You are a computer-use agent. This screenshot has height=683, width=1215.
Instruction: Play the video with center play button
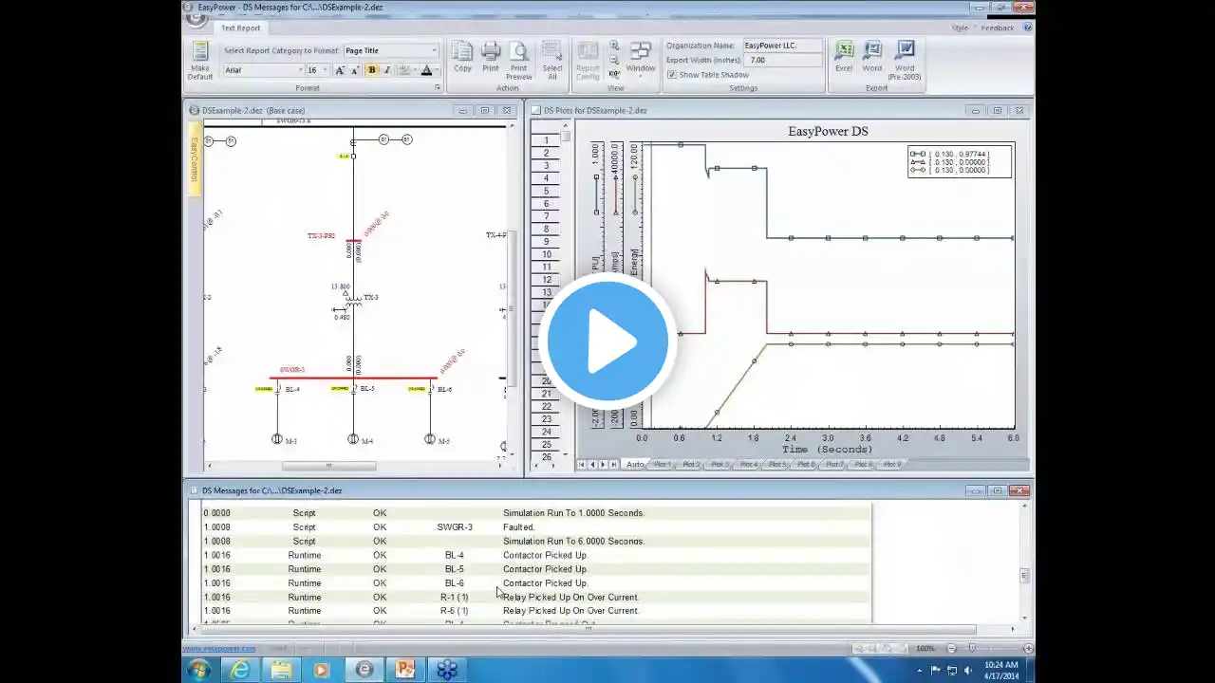(607, 341)
